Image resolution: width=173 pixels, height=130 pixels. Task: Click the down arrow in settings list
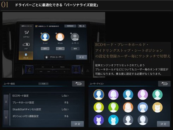pyautogui.click(x=6, y=117)
